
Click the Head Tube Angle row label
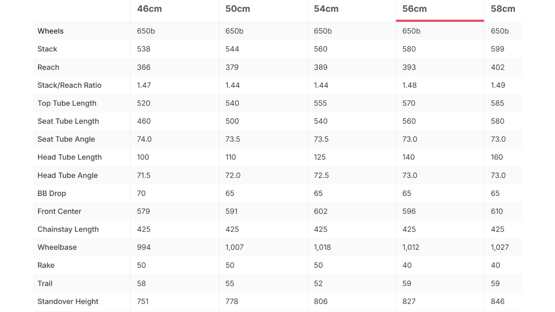pos(68,176)
